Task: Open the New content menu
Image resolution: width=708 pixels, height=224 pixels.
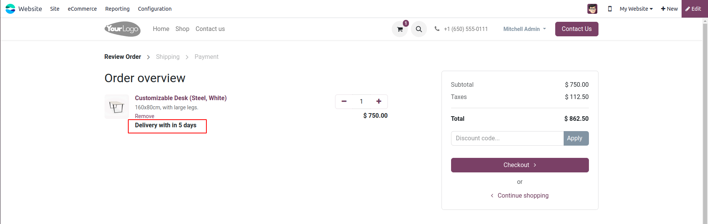Action: 669,9
